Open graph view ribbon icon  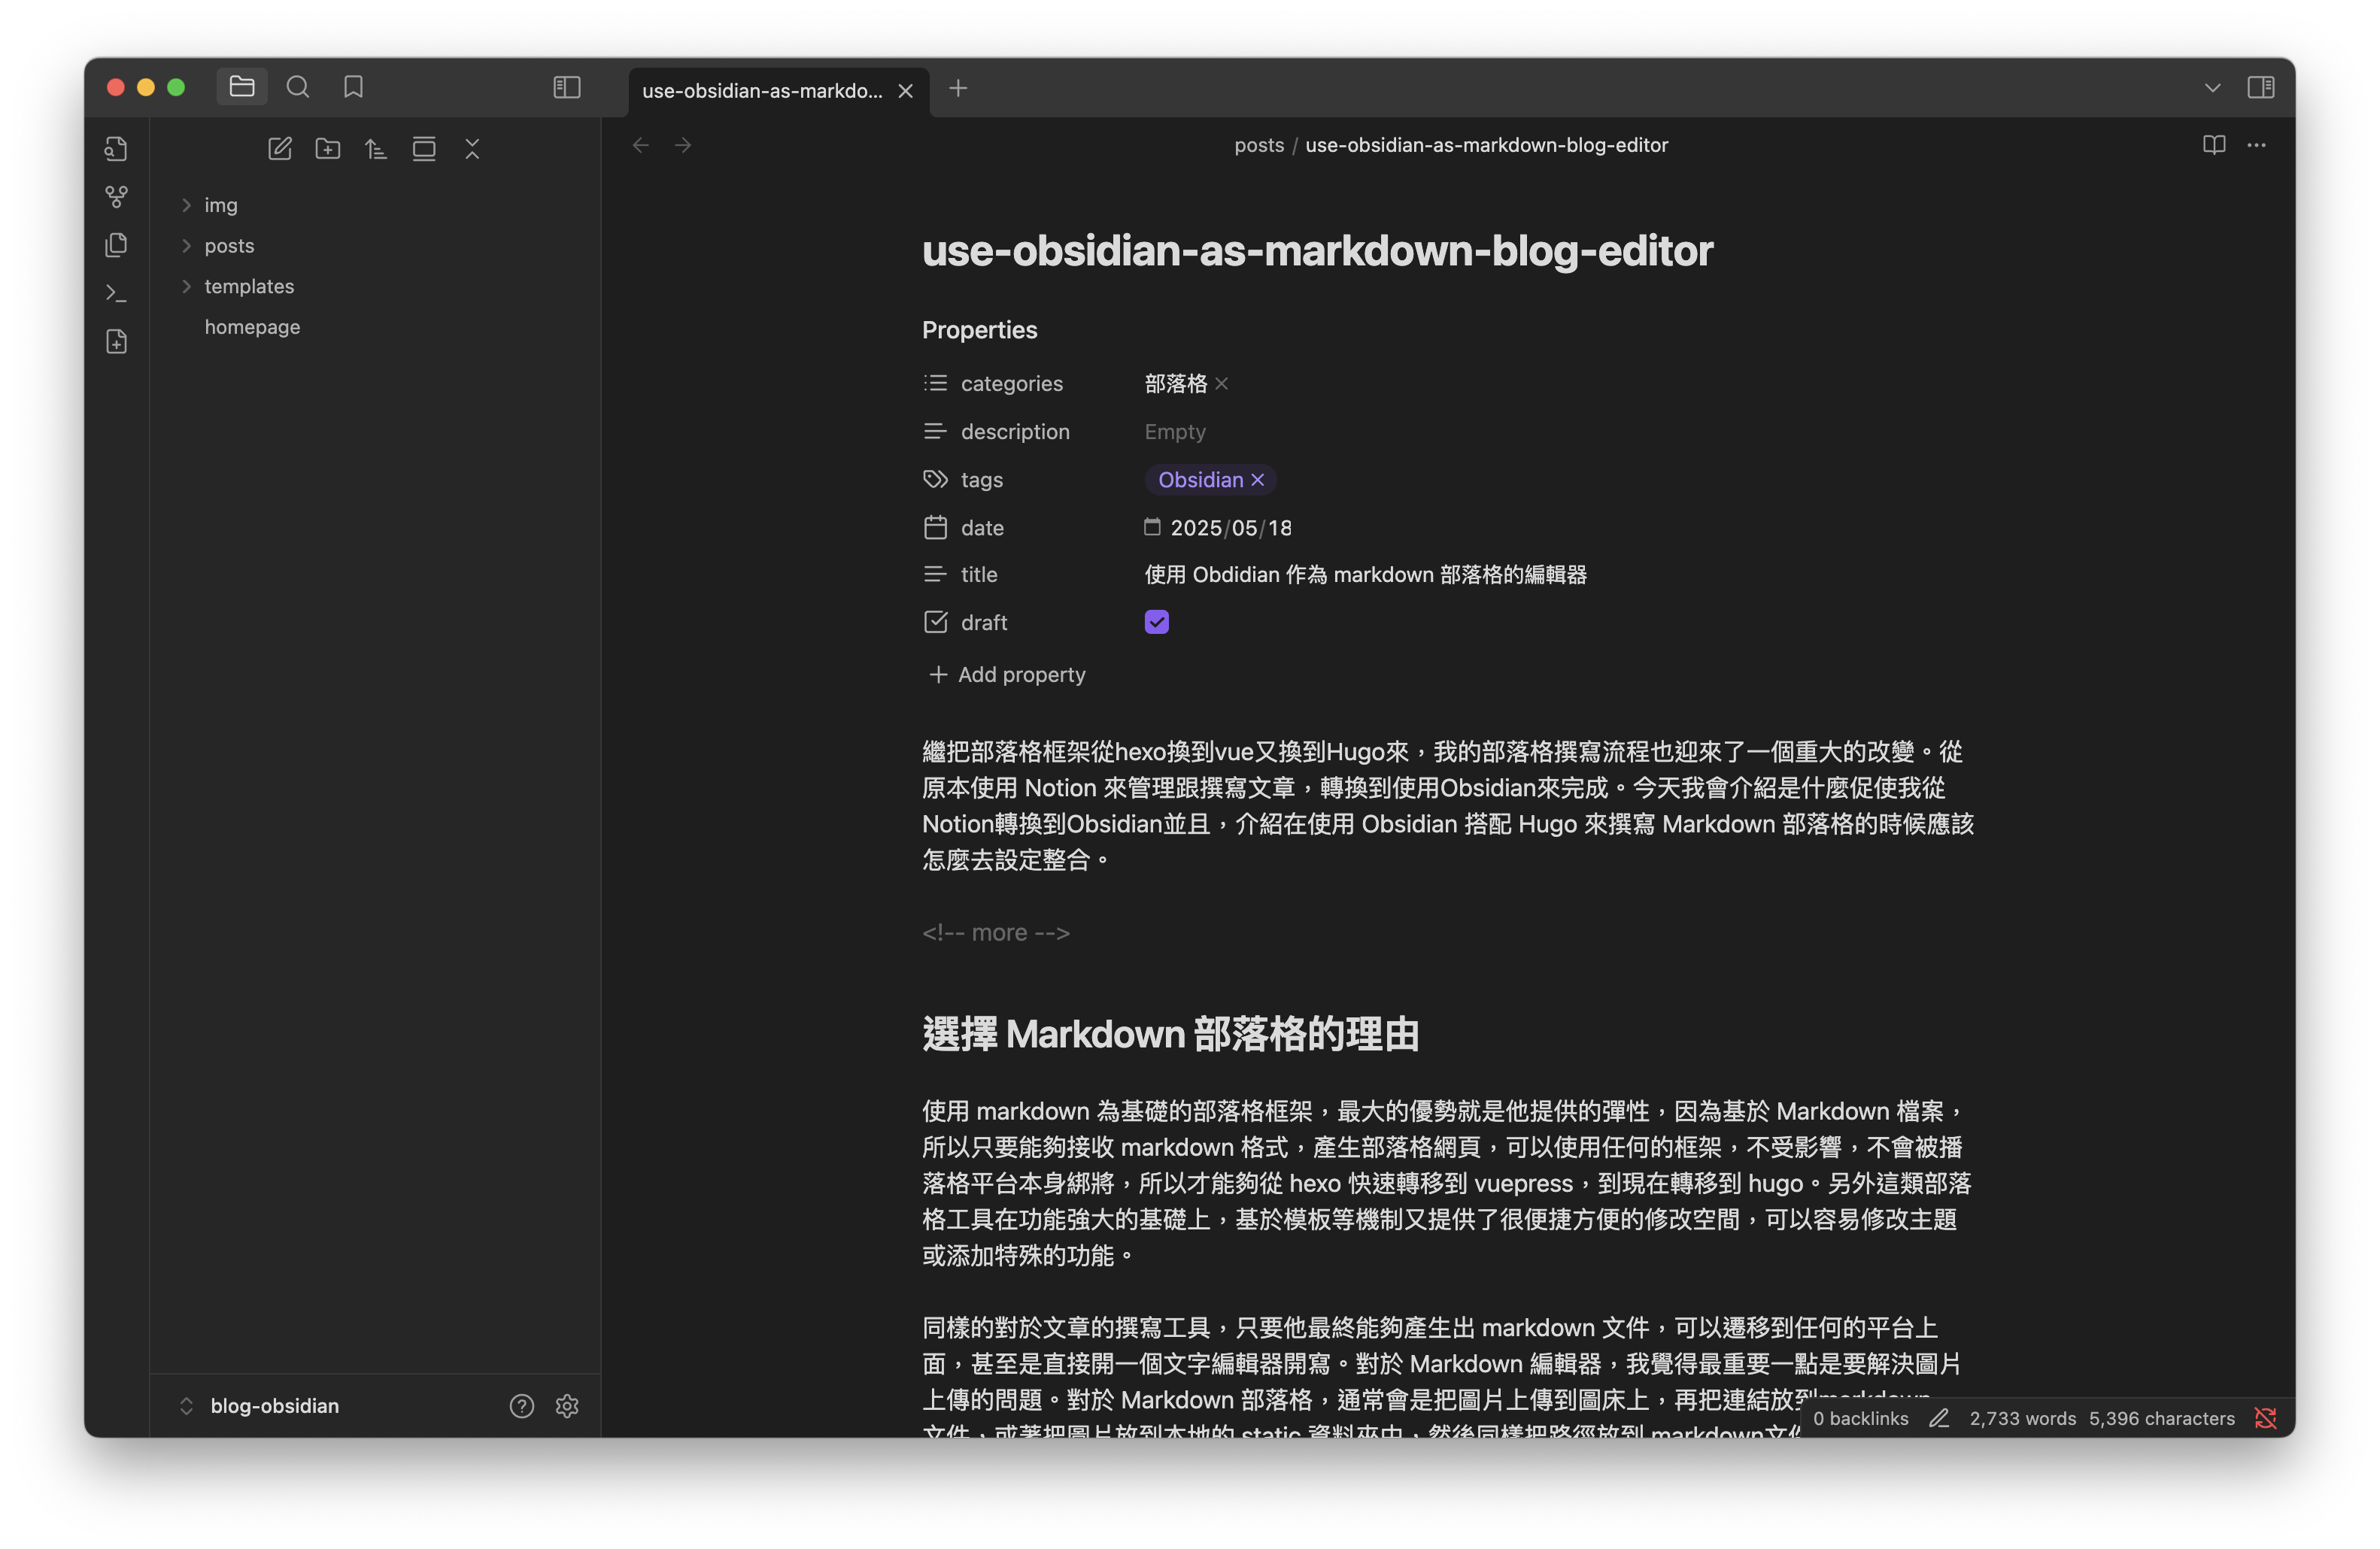point(117,197)
